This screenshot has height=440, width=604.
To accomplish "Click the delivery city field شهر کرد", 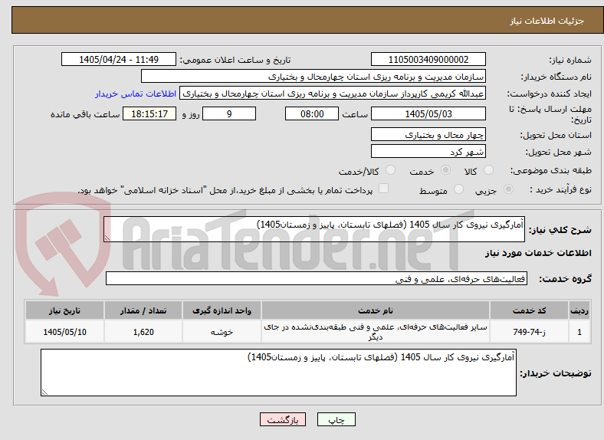I will click(x=428, y=151).
